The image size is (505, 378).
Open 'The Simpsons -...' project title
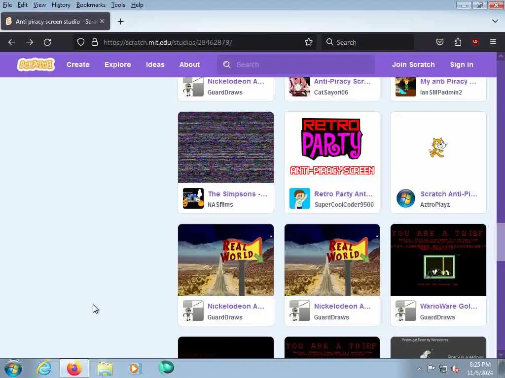pyautogui.click(x=237, y=194)
